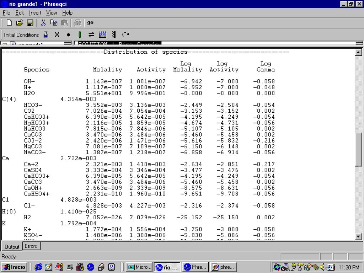Image resolution: width=364 pixels, height=273 pixels.
Task: Click the 'NaCO3-' species row
Action: (x=149, y=152)
